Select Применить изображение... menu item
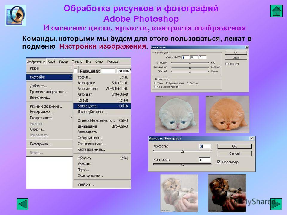Image resolution: width=287 pixels, height=215 pixels. [49, 92]
